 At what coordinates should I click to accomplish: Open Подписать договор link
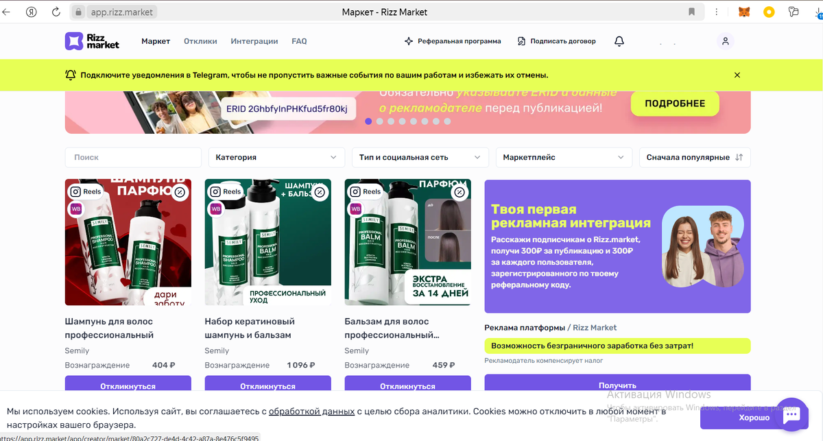[557, 41]
